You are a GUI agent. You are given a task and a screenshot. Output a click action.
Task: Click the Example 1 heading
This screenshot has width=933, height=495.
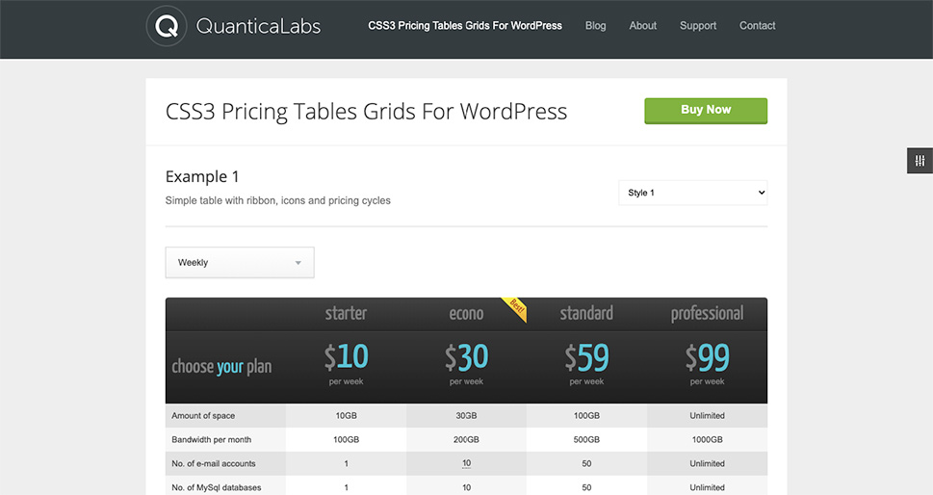point(201,176)
